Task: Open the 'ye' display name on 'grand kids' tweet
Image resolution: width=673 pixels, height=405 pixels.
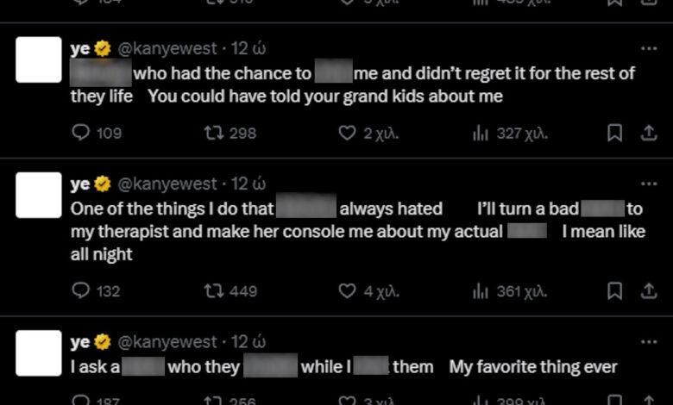Action: (80, 49)
